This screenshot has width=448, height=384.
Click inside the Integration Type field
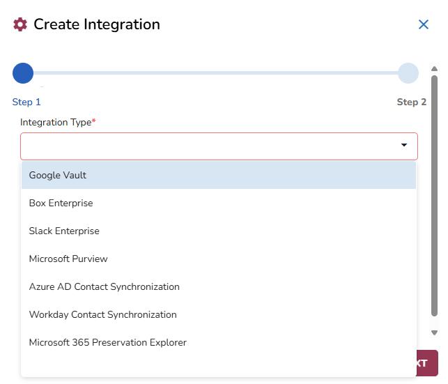point(209,146)
